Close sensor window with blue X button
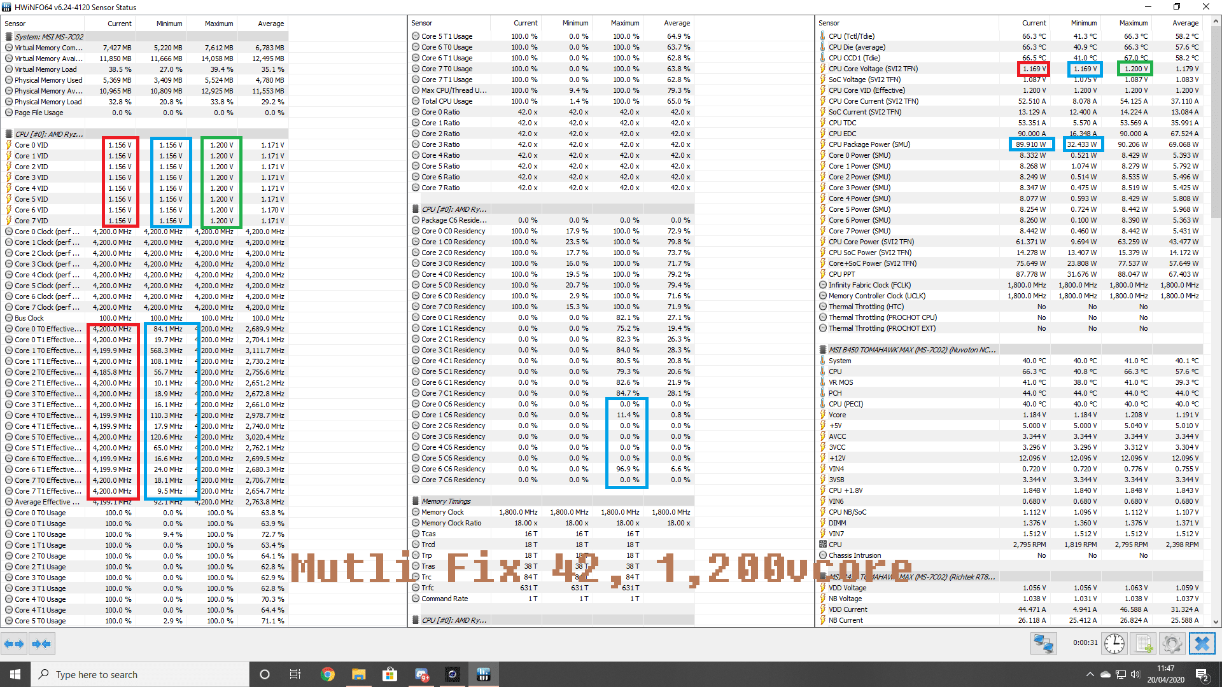Image resolution: width=1222 pixels, height=687 pixels. [1202, 644]
